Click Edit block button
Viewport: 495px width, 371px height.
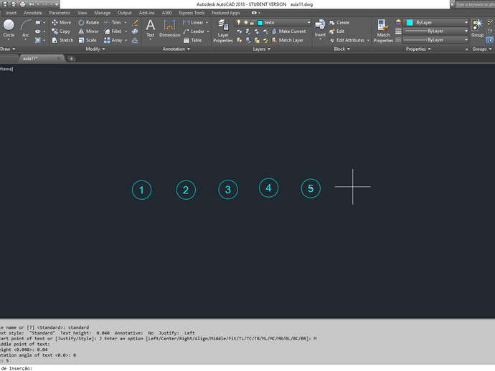336,32
